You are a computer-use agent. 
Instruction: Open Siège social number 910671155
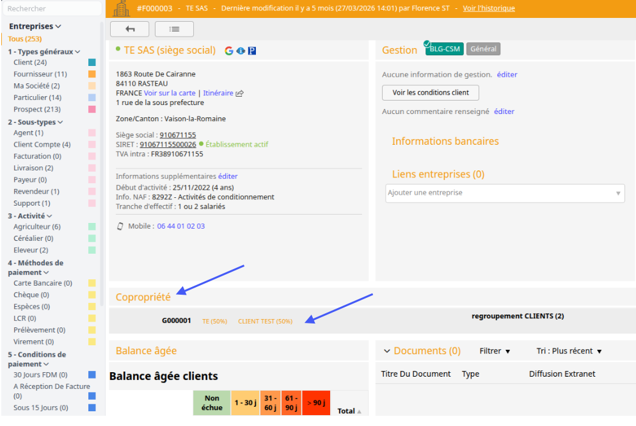178,135
